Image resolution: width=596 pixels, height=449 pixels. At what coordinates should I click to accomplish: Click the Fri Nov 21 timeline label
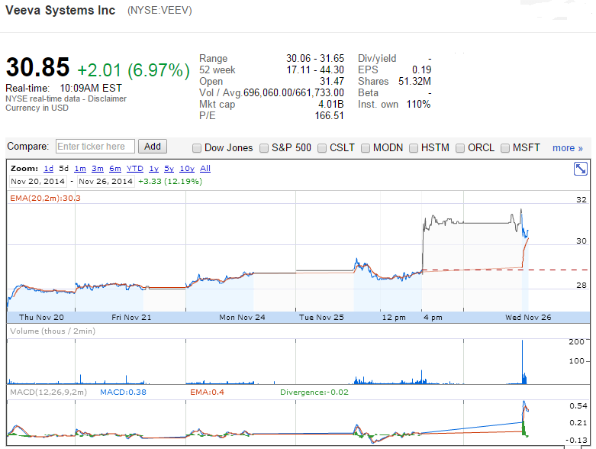click(x=131, y=317)
